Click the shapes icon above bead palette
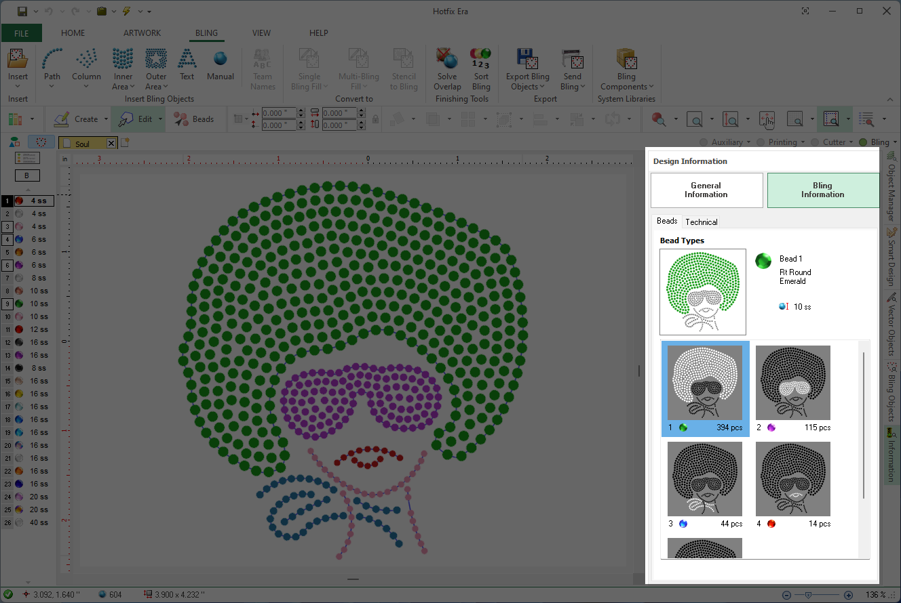901x603 pixels. point(14,142)
